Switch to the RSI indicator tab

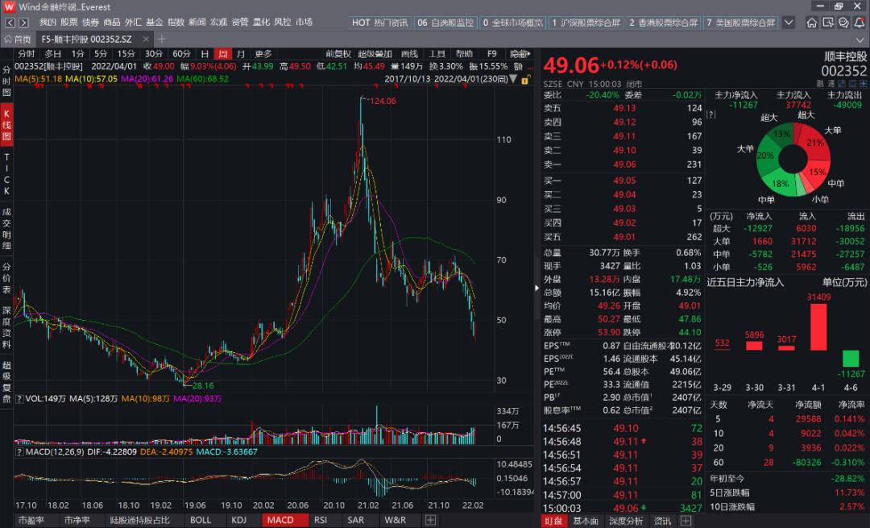click(x=321, y=520)
